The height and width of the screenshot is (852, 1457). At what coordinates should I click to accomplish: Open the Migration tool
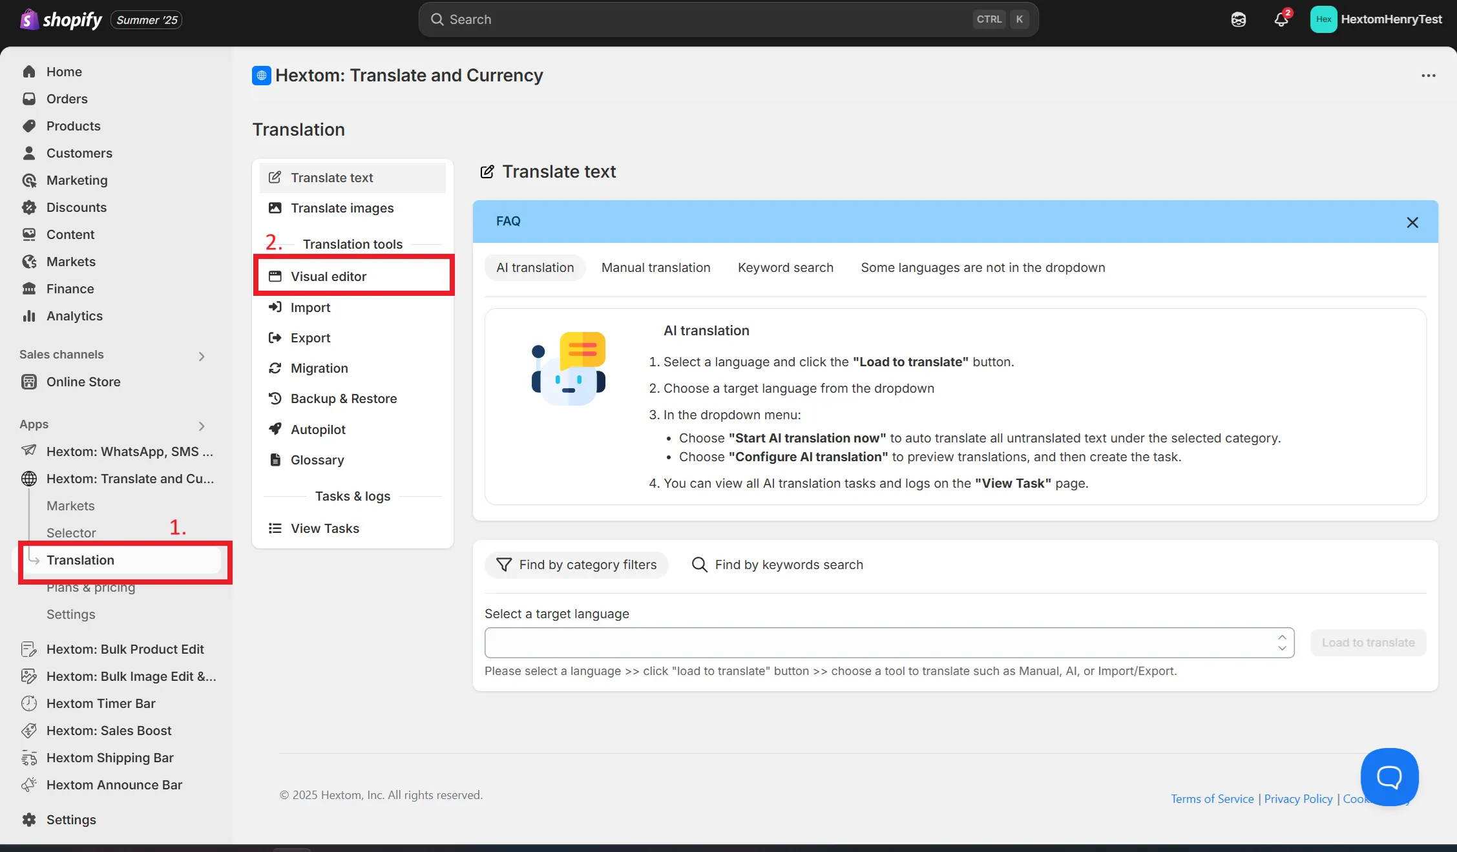point(353,368)
